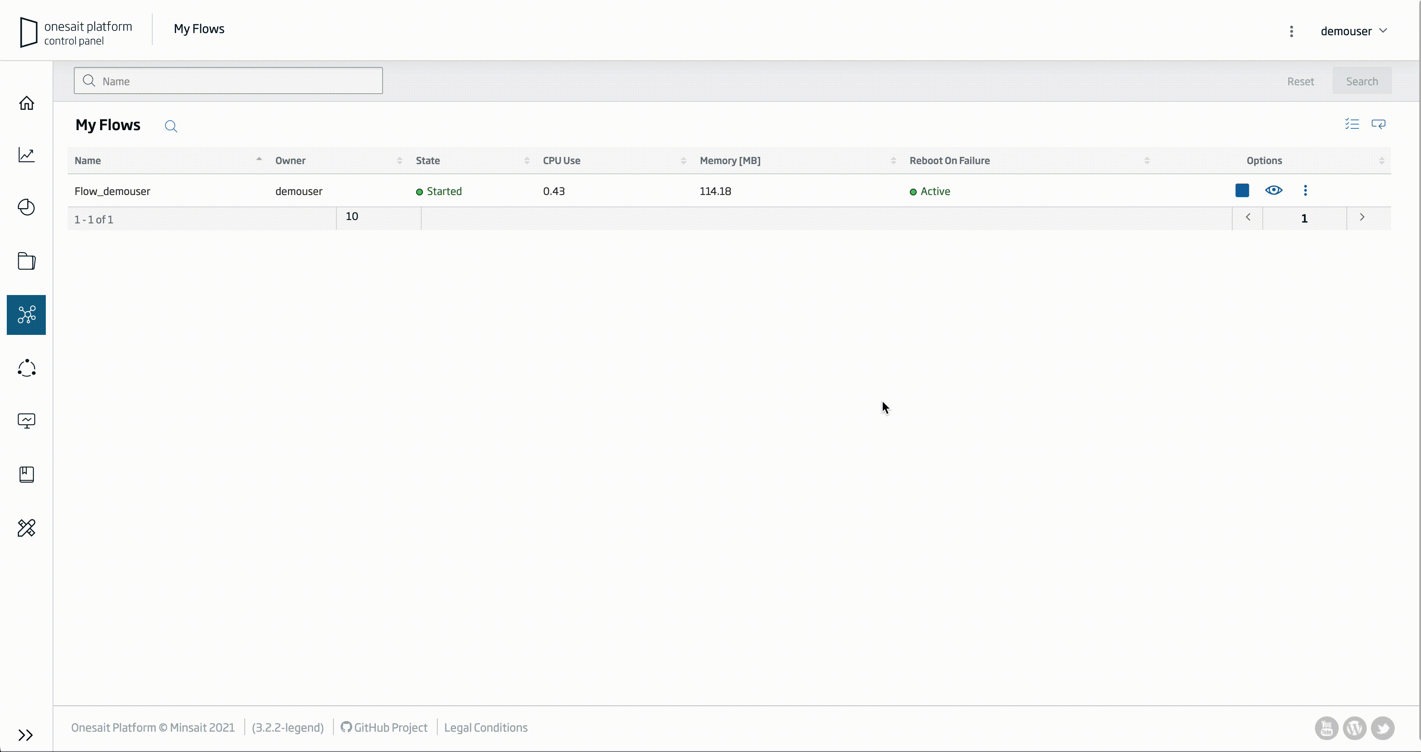1421x752 pixels.
Task: Open the page size selector showing 10
Action: (378, 217)
